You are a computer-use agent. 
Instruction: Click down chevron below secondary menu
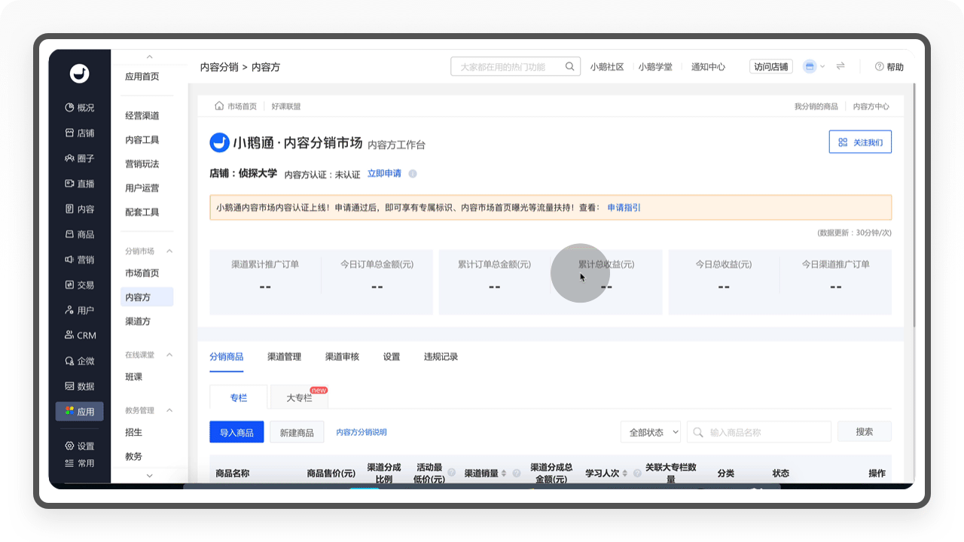coord(149,476)
